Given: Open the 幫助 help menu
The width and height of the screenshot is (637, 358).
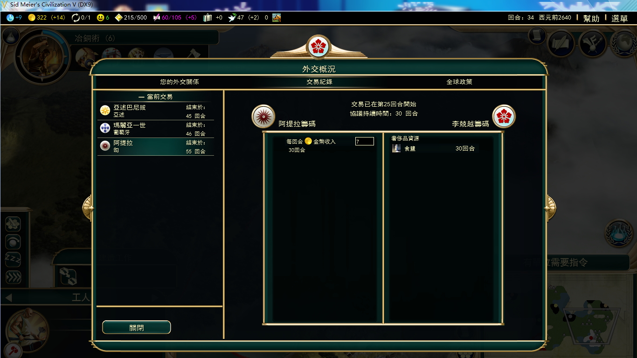Looking at the screenshot, I should (591, 18).
